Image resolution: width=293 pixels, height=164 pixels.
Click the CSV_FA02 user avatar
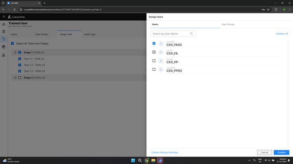pyautogui.click(x=161, y=44)
